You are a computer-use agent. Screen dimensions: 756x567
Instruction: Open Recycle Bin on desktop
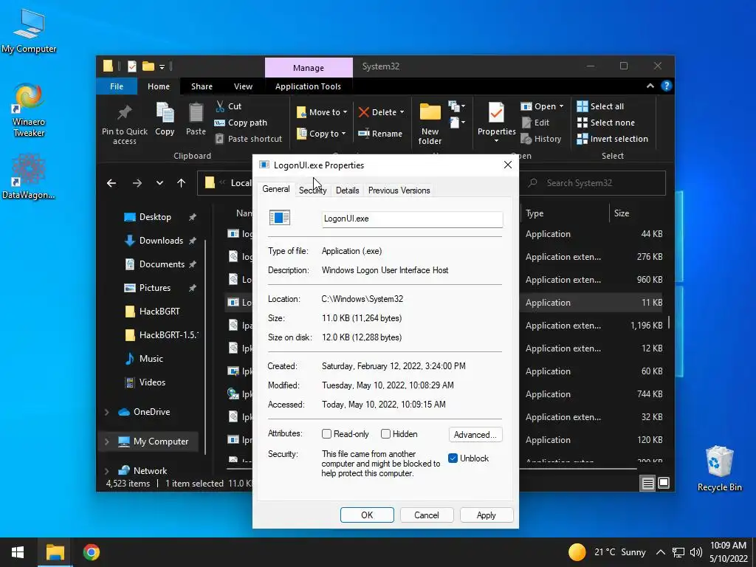click(x=719, y=469)
